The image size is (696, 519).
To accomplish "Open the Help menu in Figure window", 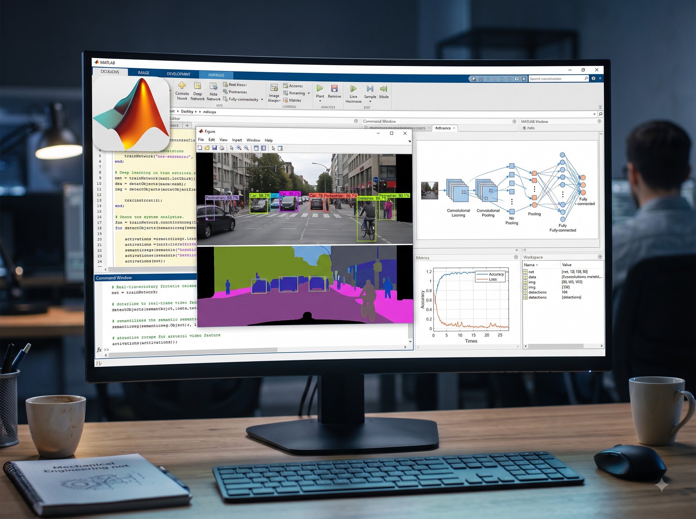I will (x=269, y=140).
